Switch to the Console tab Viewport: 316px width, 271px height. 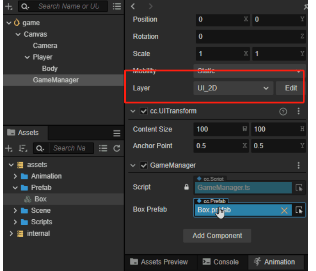tap(221, 262)
